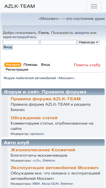Focus the username input field

pos(21,42)
